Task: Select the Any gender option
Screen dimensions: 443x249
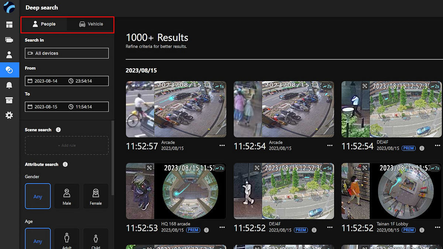Action: 38,196
